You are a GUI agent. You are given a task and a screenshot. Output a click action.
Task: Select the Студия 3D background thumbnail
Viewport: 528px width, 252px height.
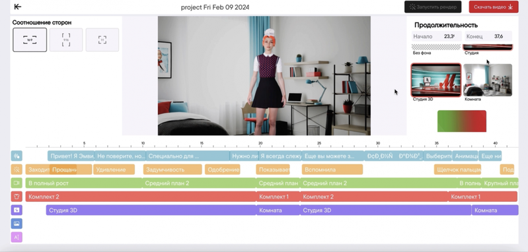(x=436, y=80)
